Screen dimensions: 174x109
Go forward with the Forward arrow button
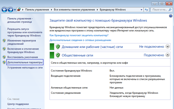[x=11, y=10]
